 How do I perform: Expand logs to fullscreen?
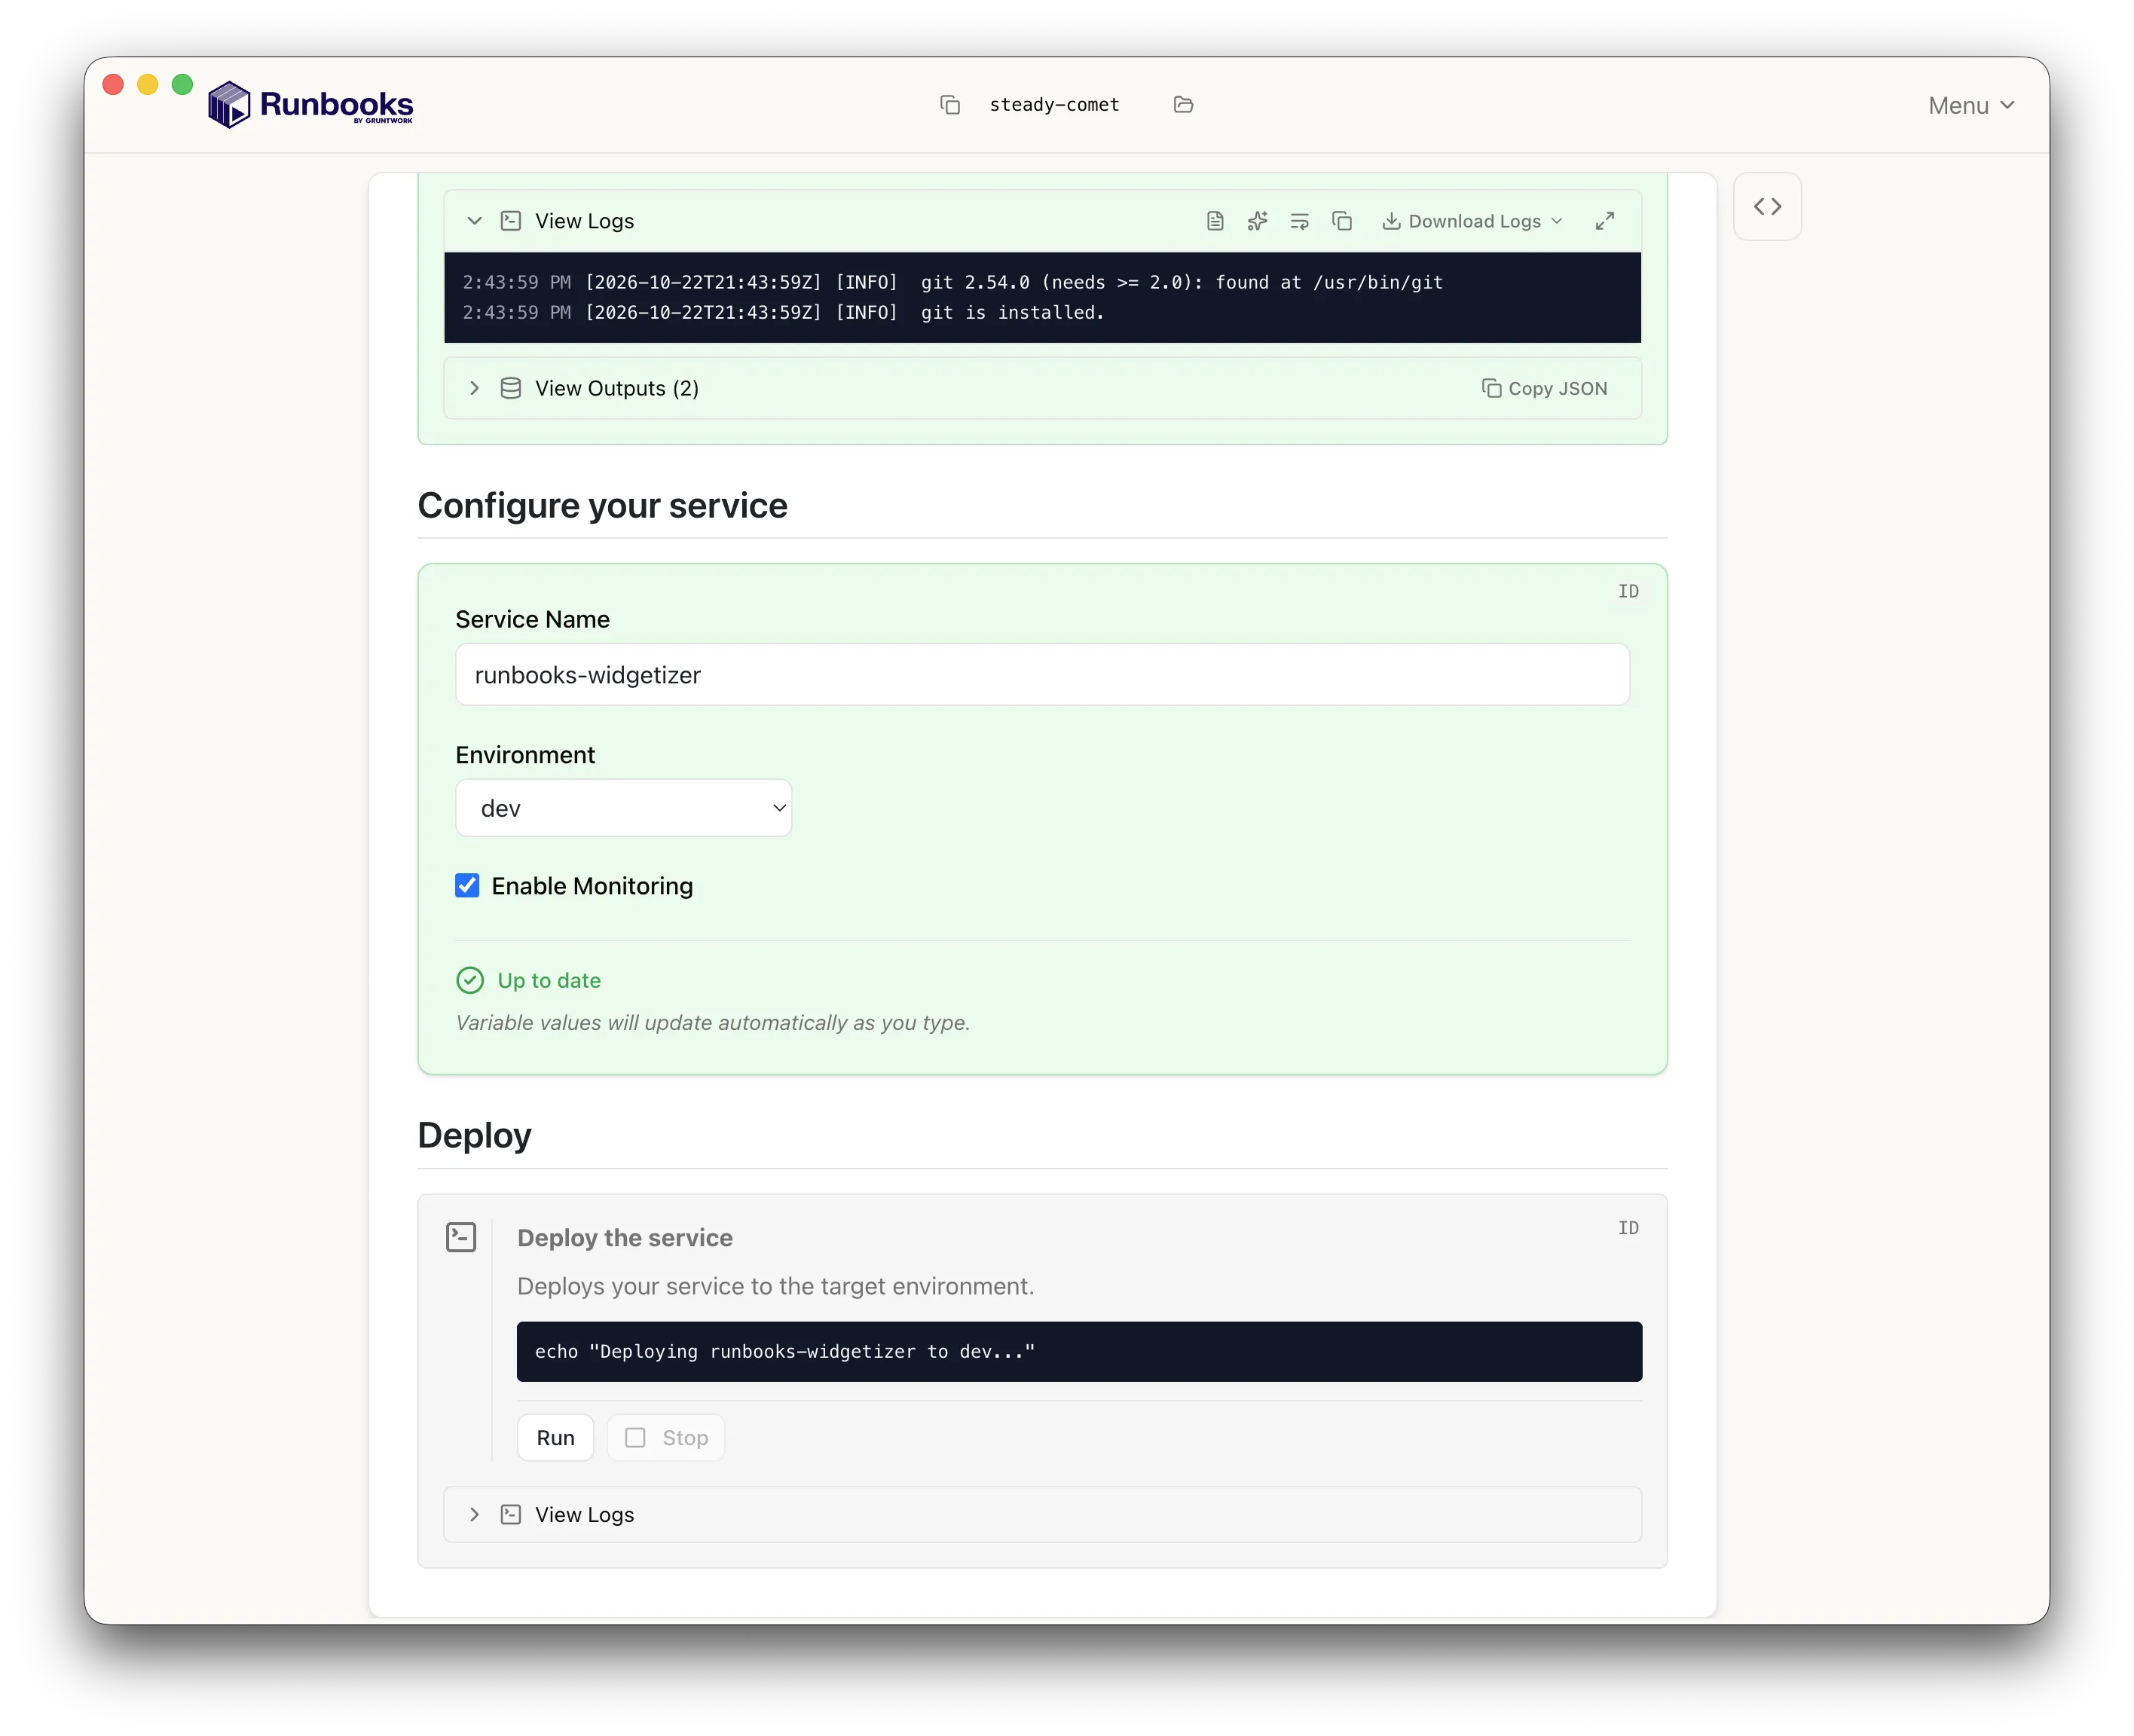(x=1604, y=221)
